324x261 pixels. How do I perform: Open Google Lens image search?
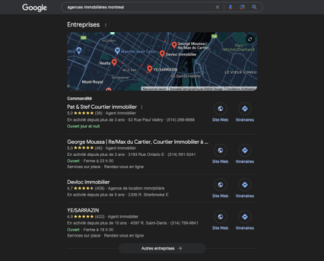242,7
